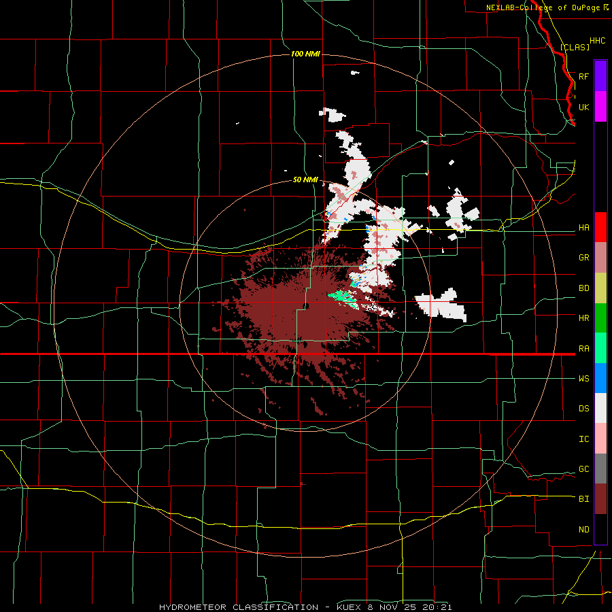Screen dimensions: 612x612
Task: Click the 'WS' legend label
Action: pos(583,378)
